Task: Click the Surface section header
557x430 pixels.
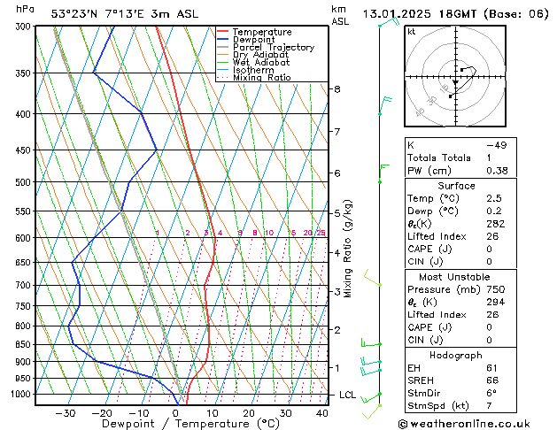Action: point(456,186)
